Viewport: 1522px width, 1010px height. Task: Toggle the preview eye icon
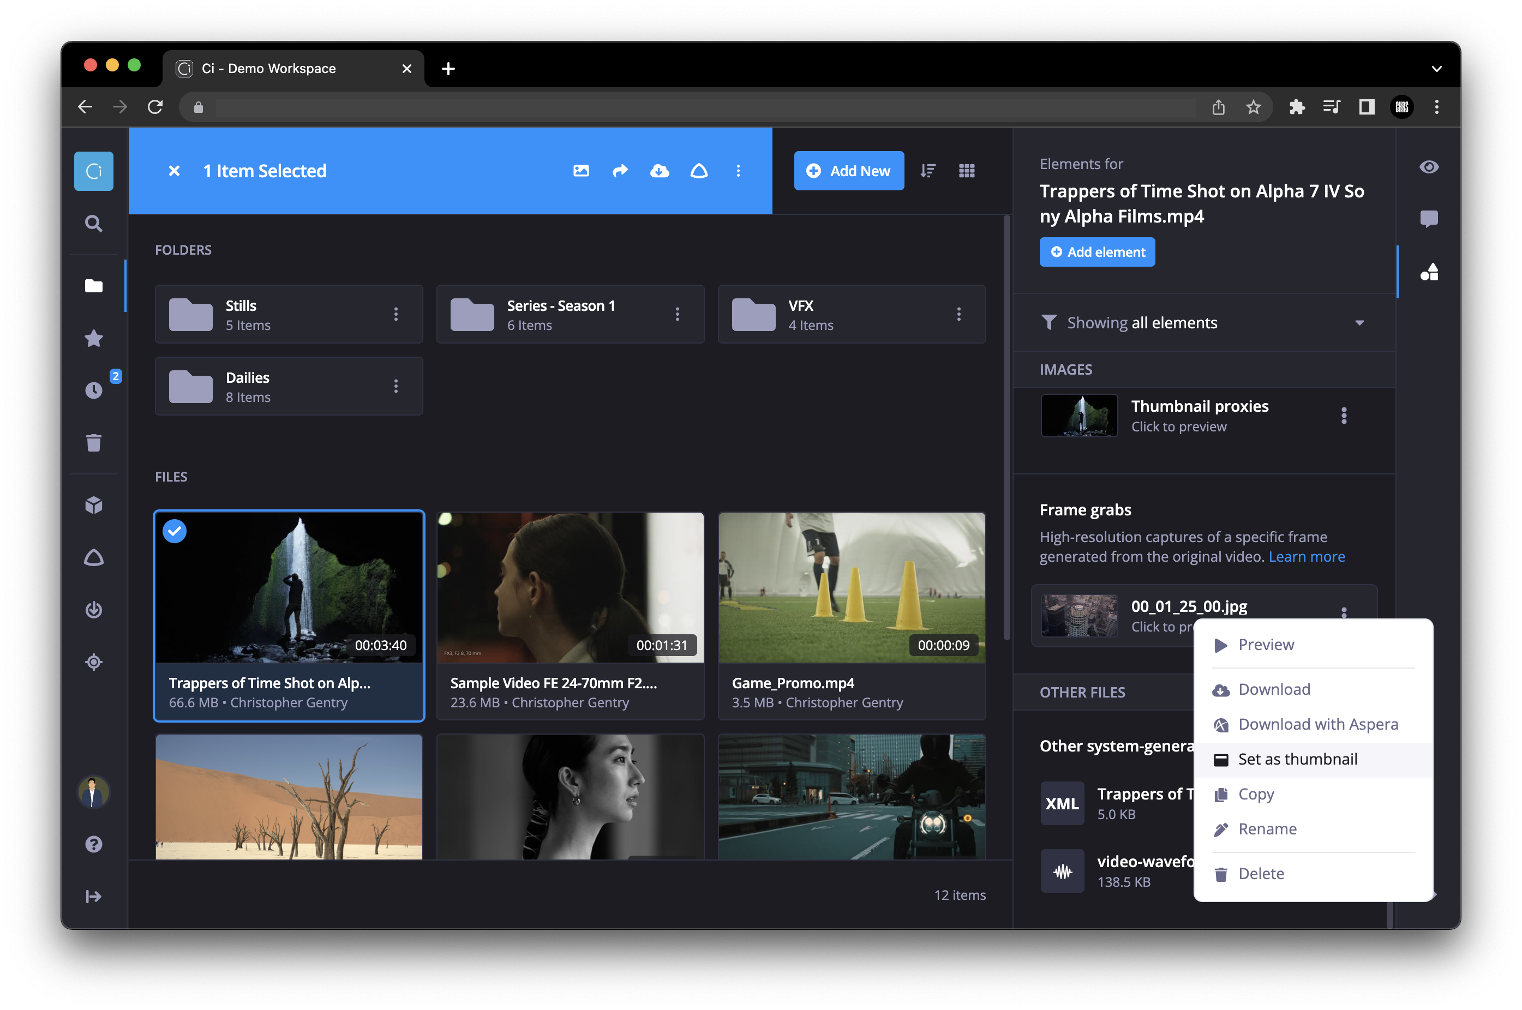[1429, 167]
